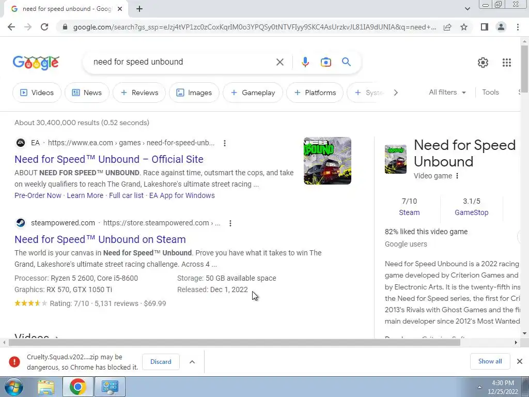Share this page from the address bar
Image resolution: width=529 pixels, height=397 pixels.
pyautogui.click(x=447, y=27)
